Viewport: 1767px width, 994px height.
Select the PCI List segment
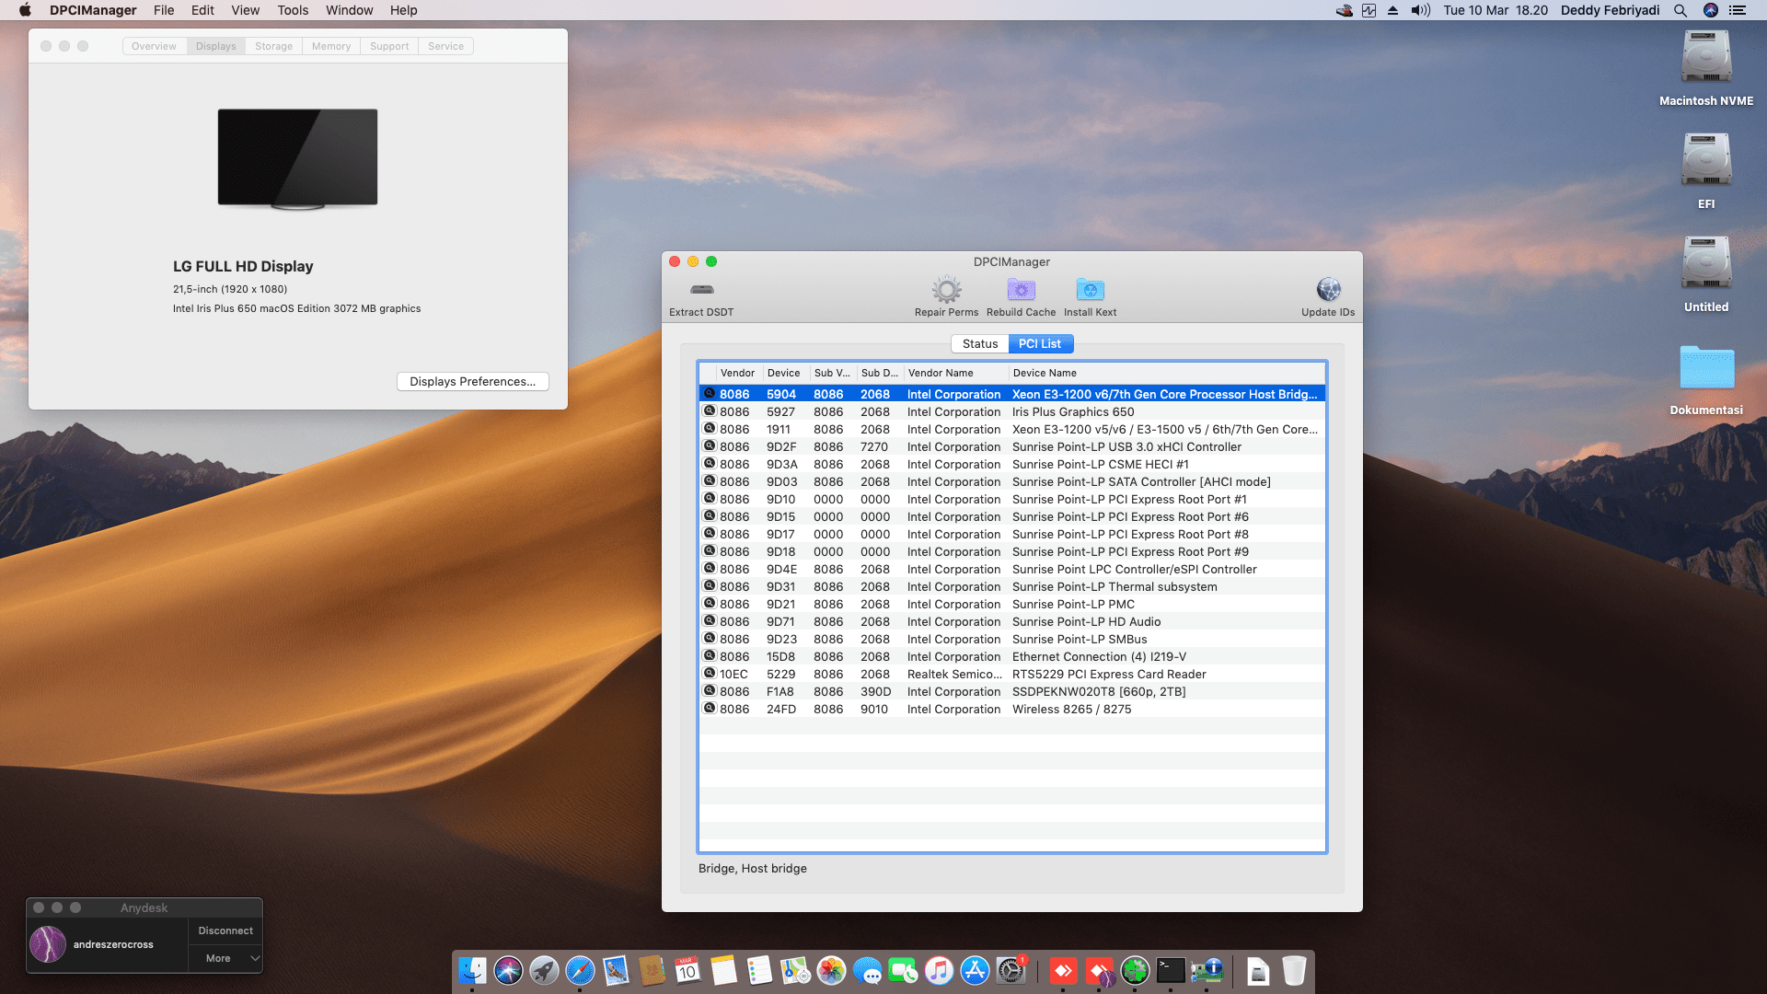(1040, 343)
